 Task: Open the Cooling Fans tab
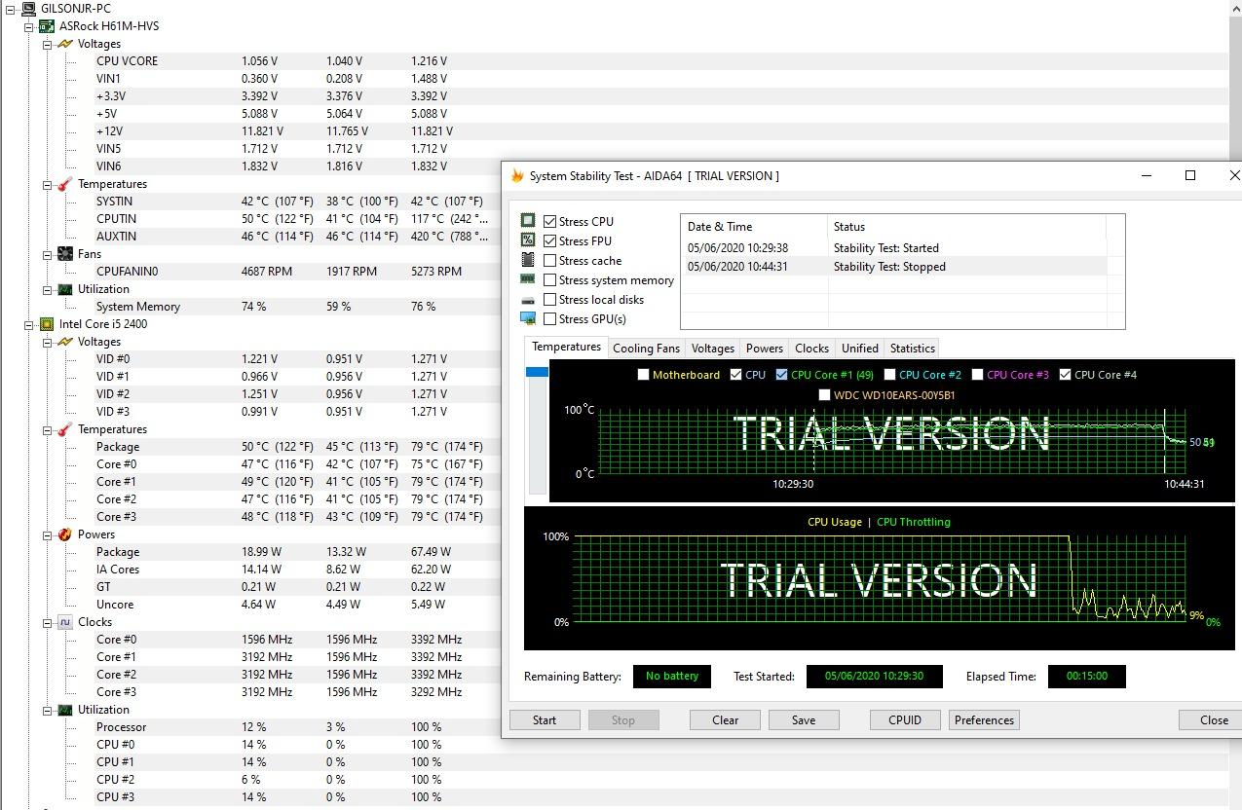click(646, 349)
